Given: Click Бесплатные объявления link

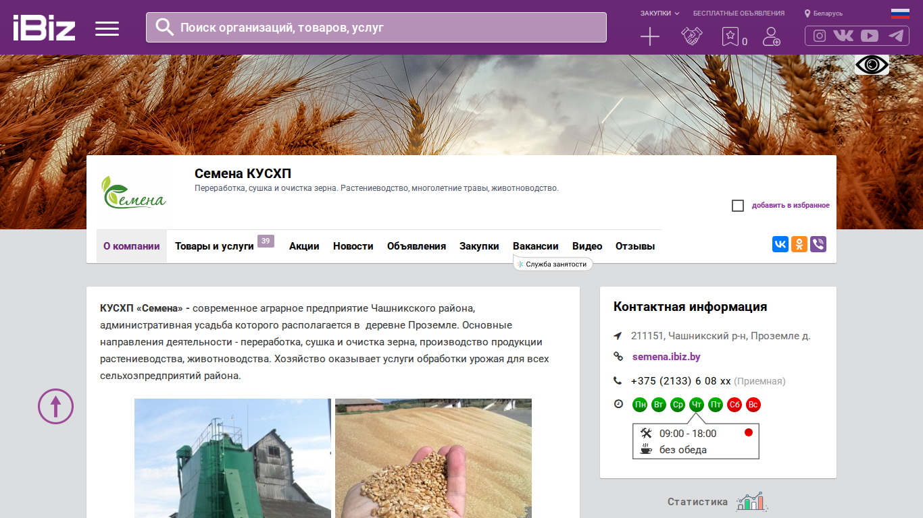Looking at the screenshot, I should (x=739, y=13).
